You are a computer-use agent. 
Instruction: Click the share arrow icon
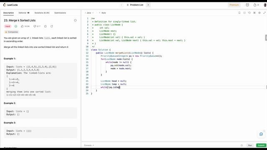[x=52, y=26]
